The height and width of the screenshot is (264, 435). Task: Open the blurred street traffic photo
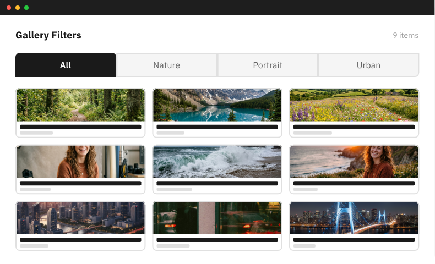pos(217,218)
